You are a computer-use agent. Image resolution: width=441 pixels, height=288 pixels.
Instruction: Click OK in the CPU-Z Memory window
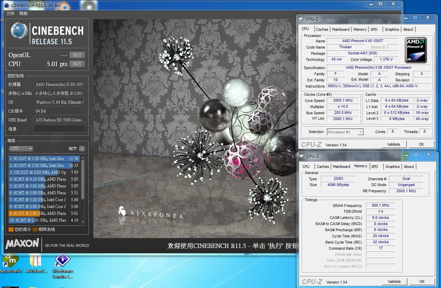pos(422,282)
